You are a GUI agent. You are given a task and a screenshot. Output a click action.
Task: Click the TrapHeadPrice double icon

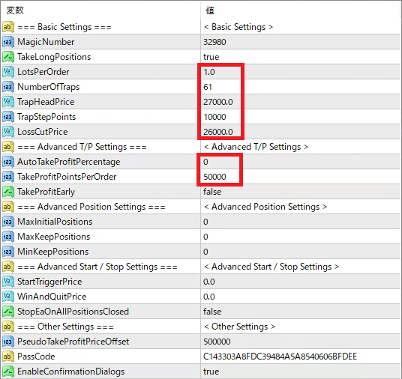point(8,102)
